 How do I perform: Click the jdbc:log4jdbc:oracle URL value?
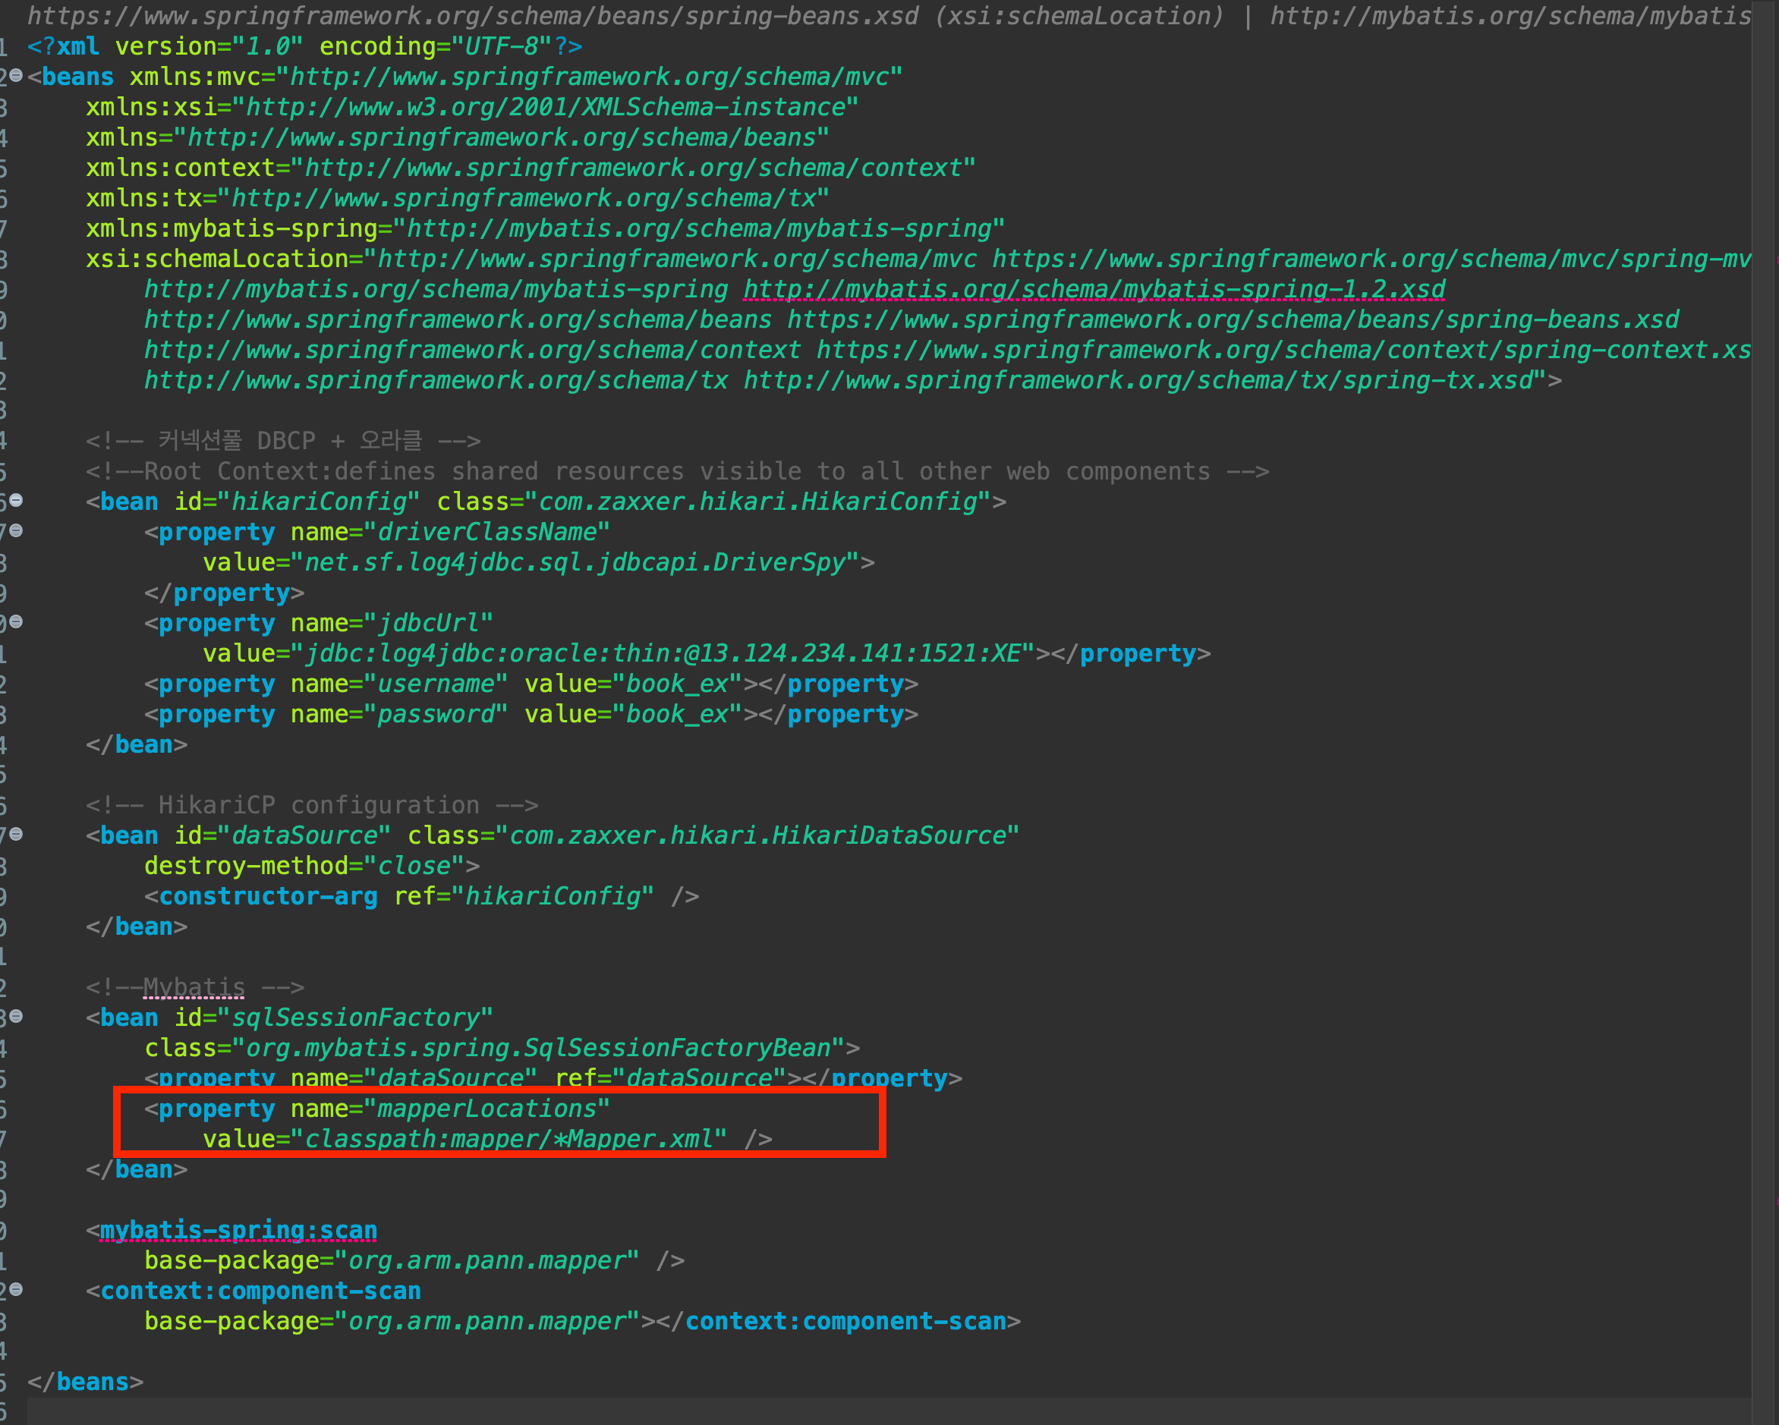[x=663, y=654]
